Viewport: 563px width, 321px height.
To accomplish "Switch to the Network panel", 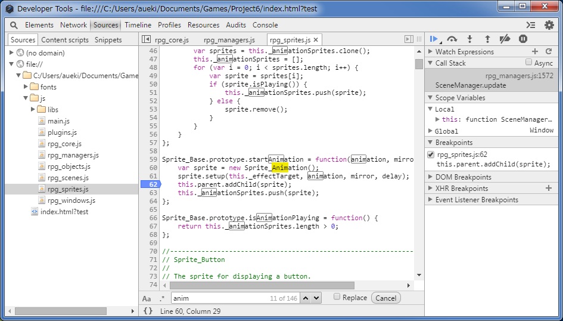I will [x=73, y=25].
